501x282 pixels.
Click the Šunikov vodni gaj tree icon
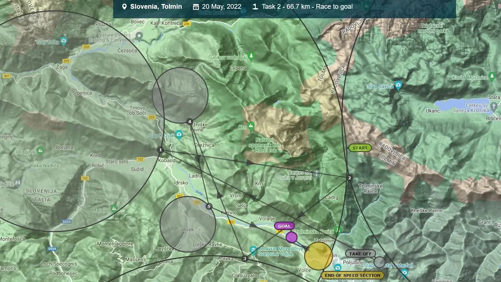tap(251, 55)
